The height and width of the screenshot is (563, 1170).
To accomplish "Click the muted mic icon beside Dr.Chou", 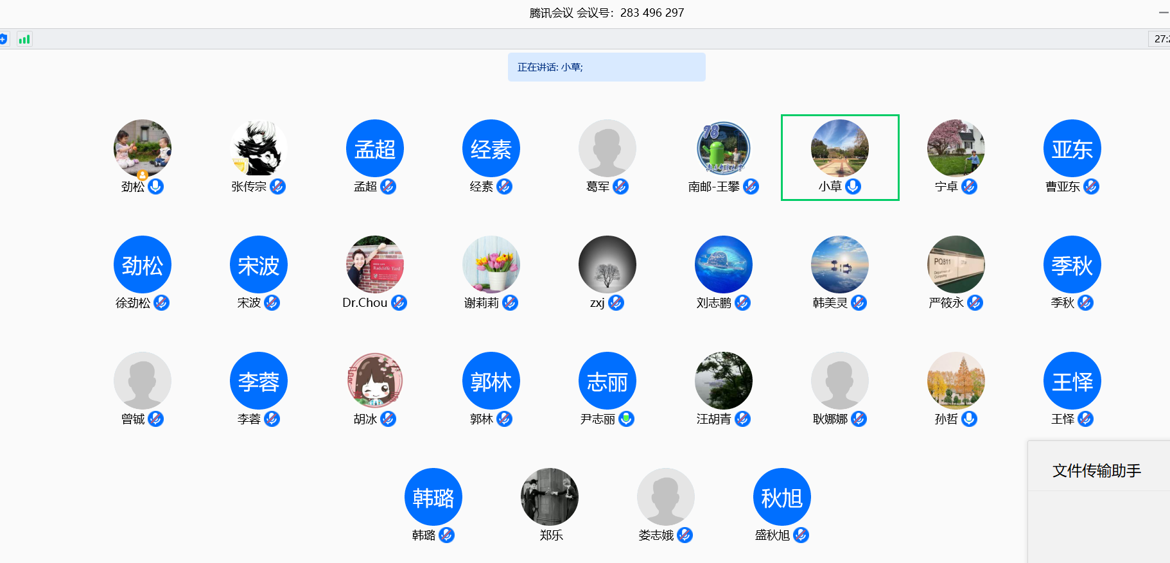I will pyautogui.click(x=399, y=302).
